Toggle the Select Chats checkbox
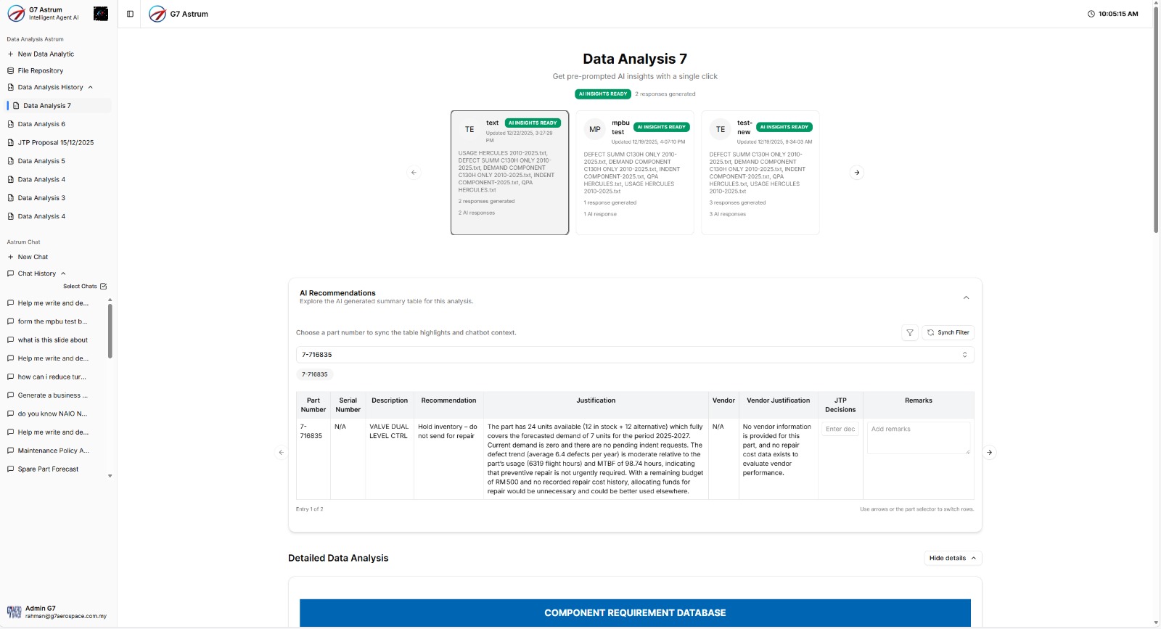 (103, 287)
